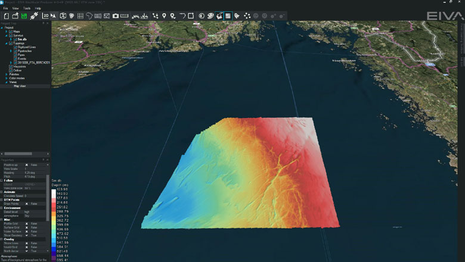
Task: Toggle the Pipes layer checkbox
Action: tap(15, 55)
